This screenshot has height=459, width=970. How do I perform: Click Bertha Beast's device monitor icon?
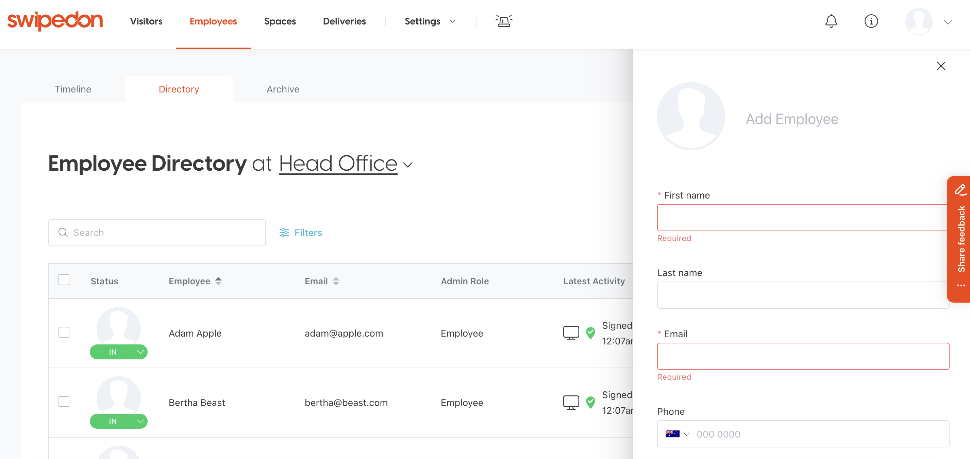(x=571, y=402)
